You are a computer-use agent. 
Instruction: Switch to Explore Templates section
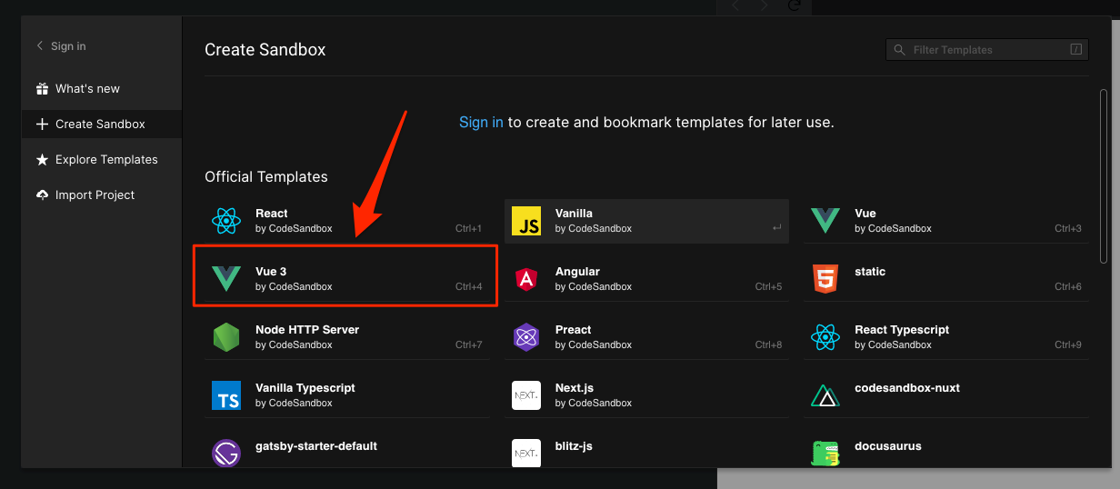tap(105, 160)
